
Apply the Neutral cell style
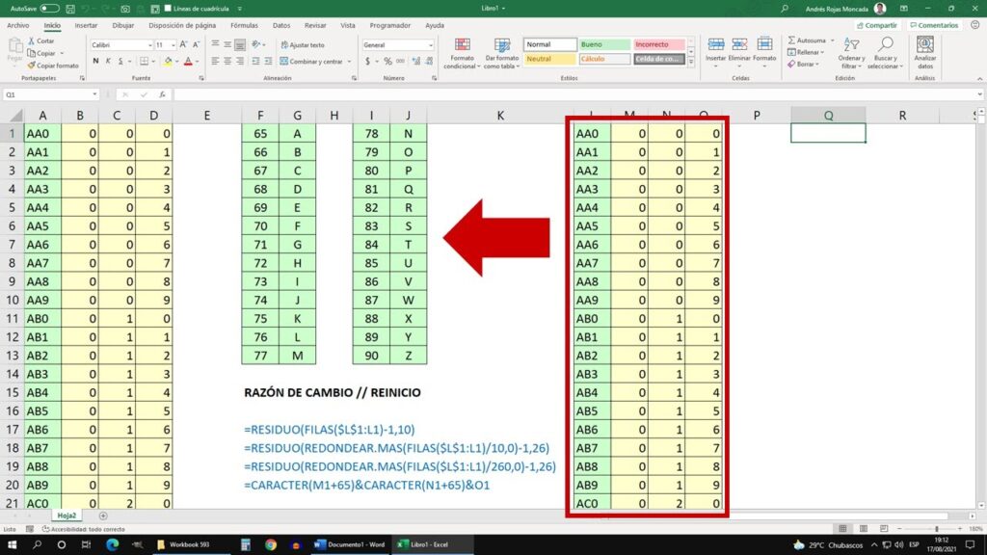(x=549, y=59)
